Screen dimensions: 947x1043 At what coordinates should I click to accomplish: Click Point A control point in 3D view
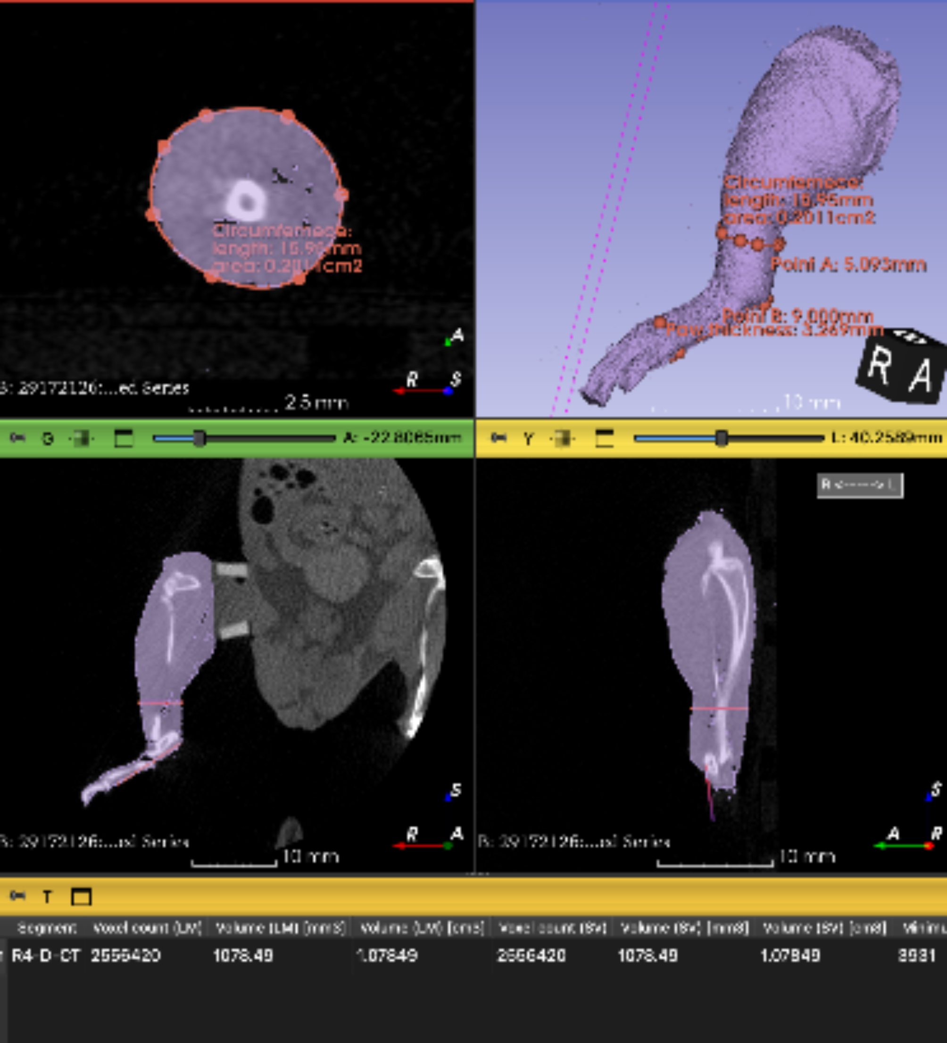779,243
